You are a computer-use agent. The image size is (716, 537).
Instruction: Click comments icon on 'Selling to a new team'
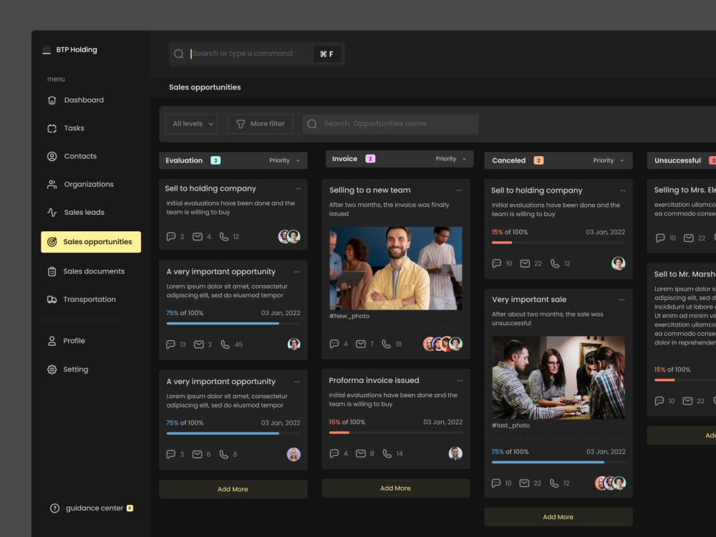pos(334,344)
